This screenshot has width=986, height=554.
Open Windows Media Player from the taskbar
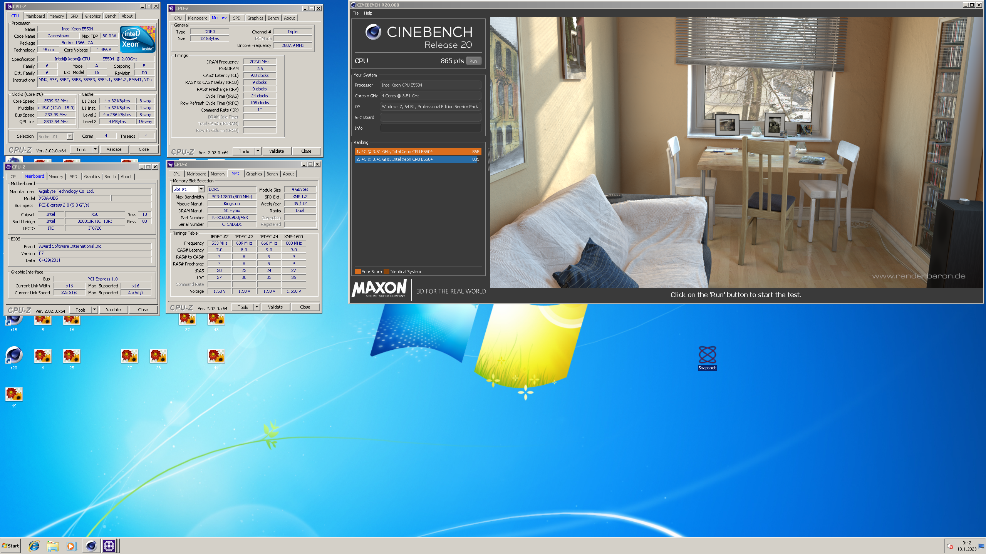pyautogui.click(x=71, y=546)
